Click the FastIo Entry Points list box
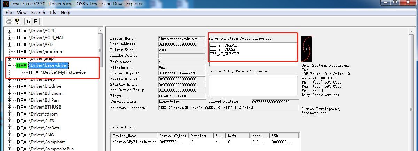Viewport: 418px width, 151px height. coord(253,85)
